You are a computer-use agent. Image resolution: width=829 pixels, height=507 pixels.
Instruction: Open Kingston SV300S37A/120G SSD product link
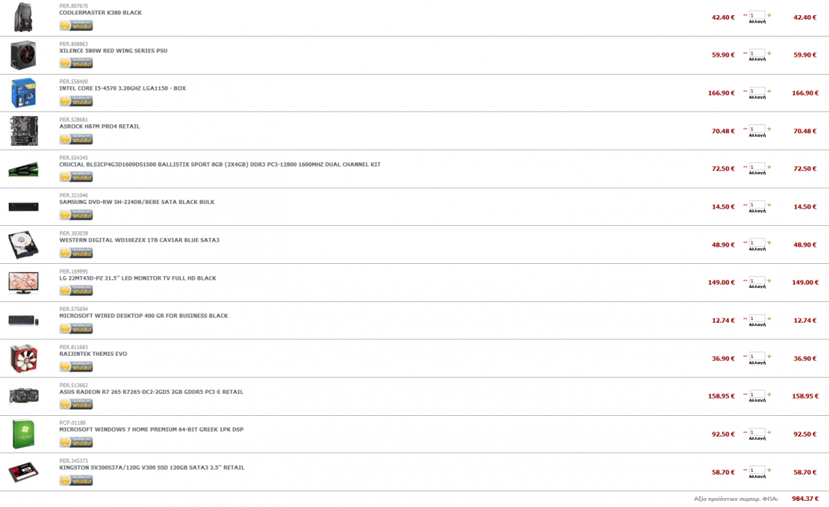point(151,468)
